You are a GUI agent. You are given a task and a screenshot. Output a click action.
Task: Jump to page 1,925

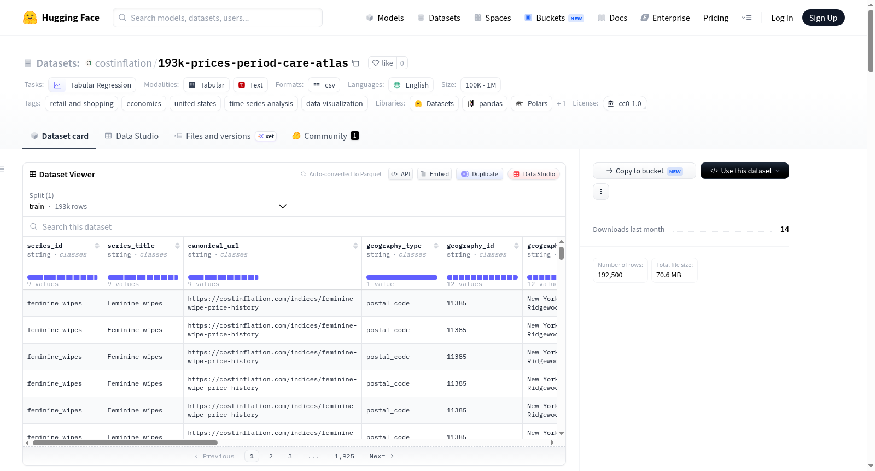click(345, 456)
